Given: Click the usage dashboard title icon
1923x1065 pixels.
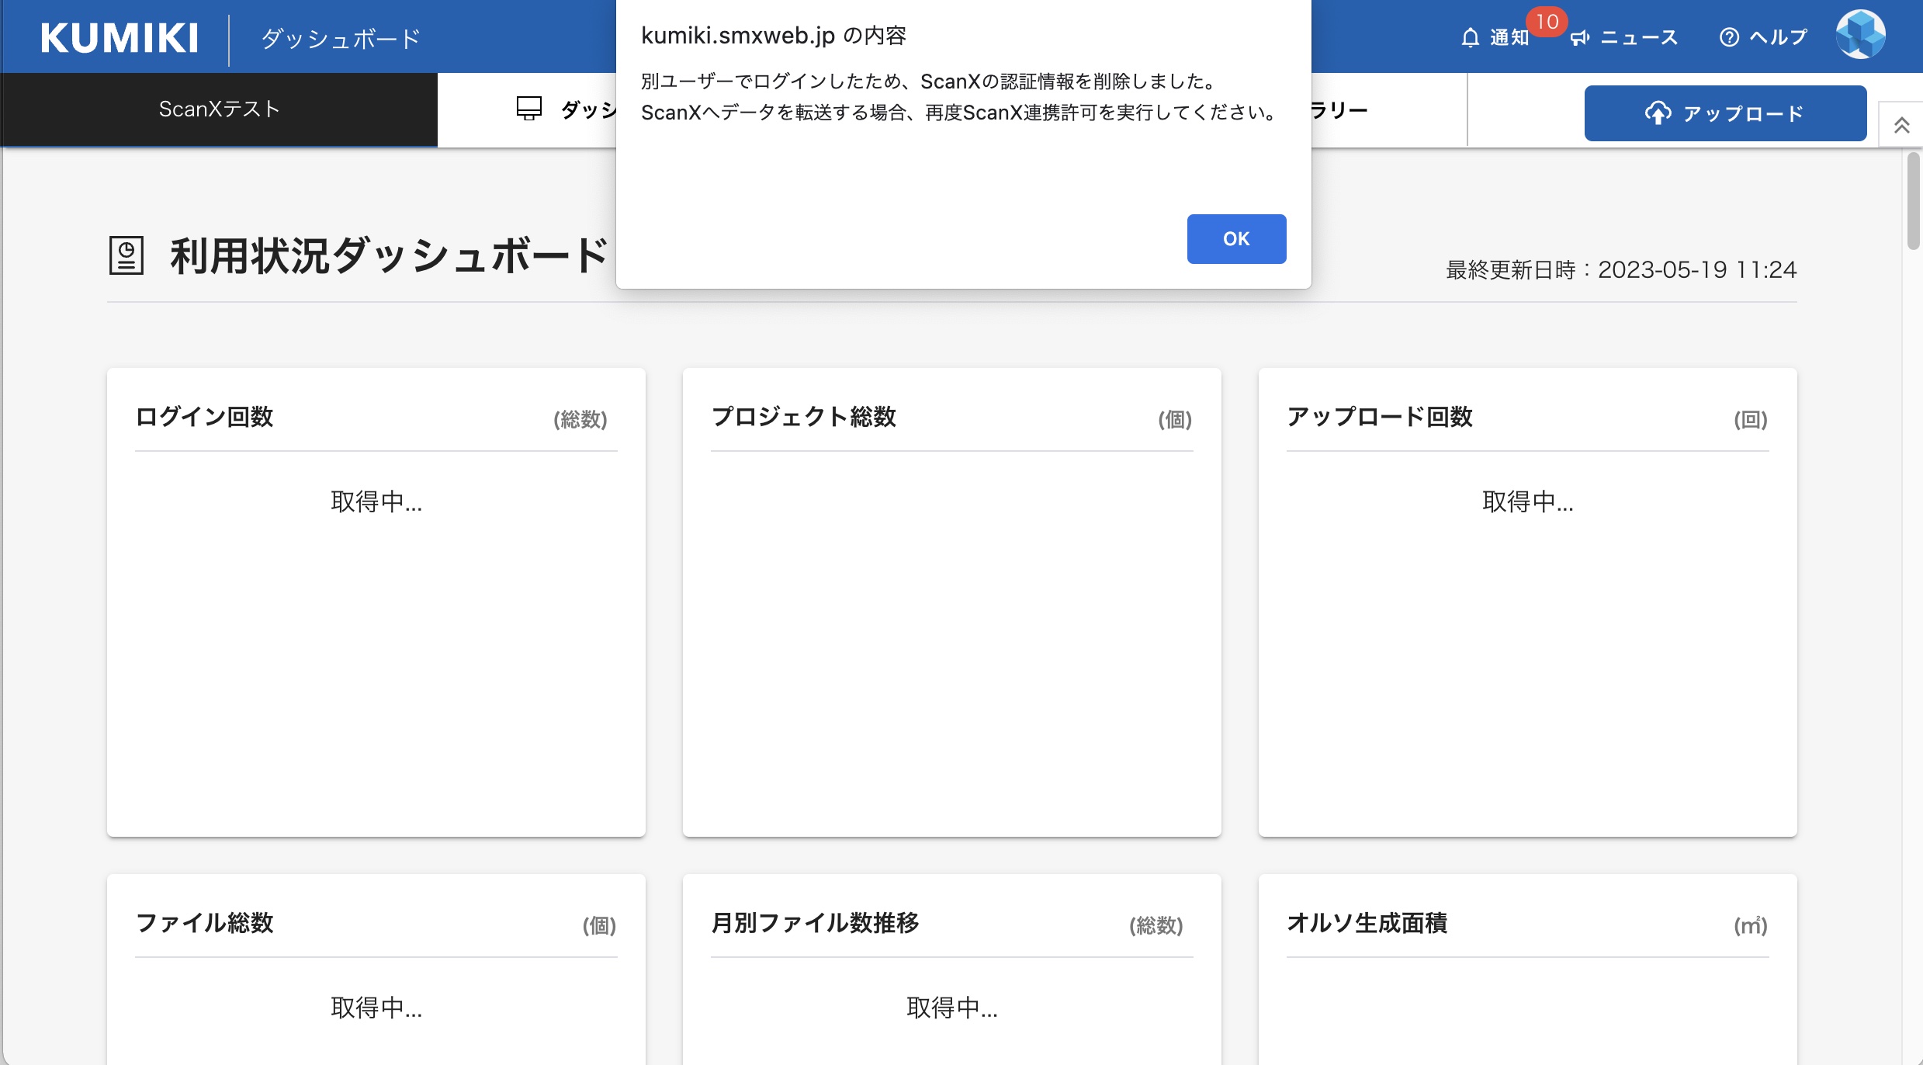Looking at the screenshot, I should pos(126,255).
